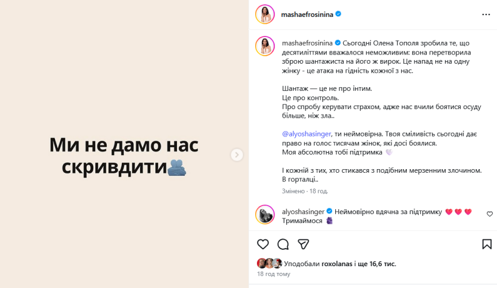Screen dimensions: 497x288
Task: Like alyoshasinger's comment heart
Action: [490, 214]
